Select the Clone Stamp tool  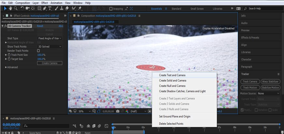click(61, 8)
